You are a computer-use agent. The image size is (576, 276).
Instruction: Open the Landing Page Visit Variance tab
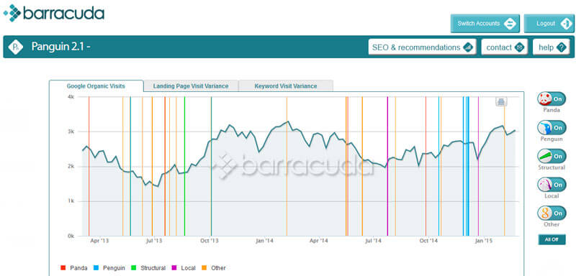tap(191, 86)
